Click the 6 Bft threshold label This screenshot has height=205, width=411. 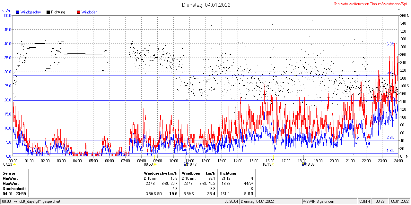point(390,44)
